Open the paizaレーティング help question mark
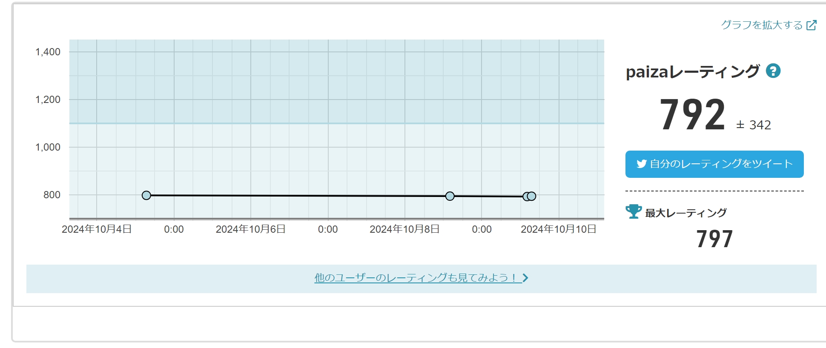 (x=773, y=71)
